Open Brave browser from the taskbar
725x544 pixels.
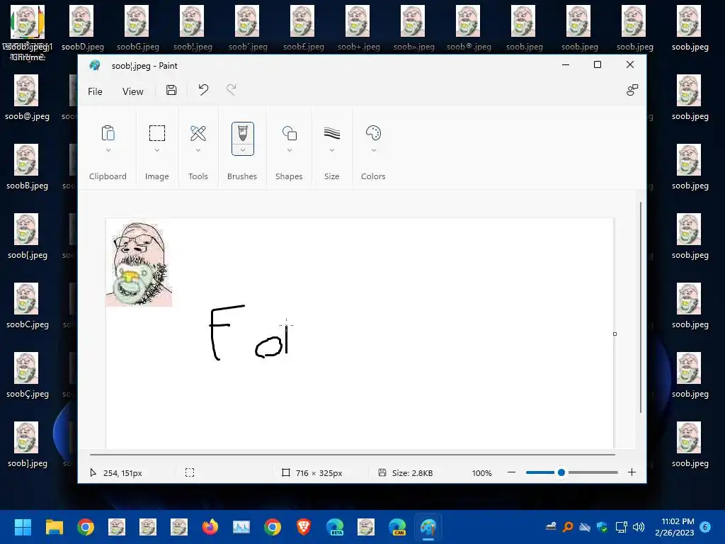tap(303, 527)
